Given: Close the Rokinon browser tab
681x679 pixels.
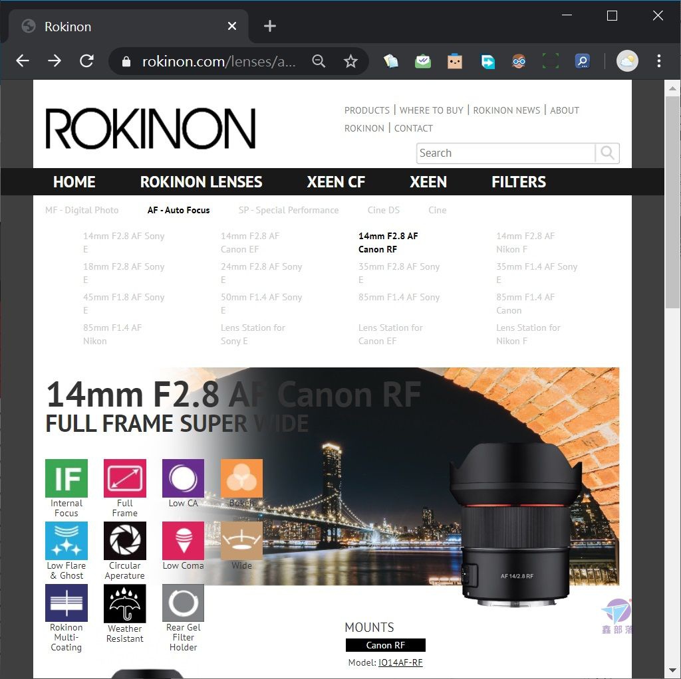Looking at the screenshot, I should tap(232, 27).
